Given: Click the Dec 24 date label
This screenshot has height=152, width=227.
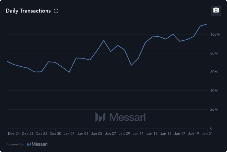Looking at the screenshot, I should coord(14,134).
